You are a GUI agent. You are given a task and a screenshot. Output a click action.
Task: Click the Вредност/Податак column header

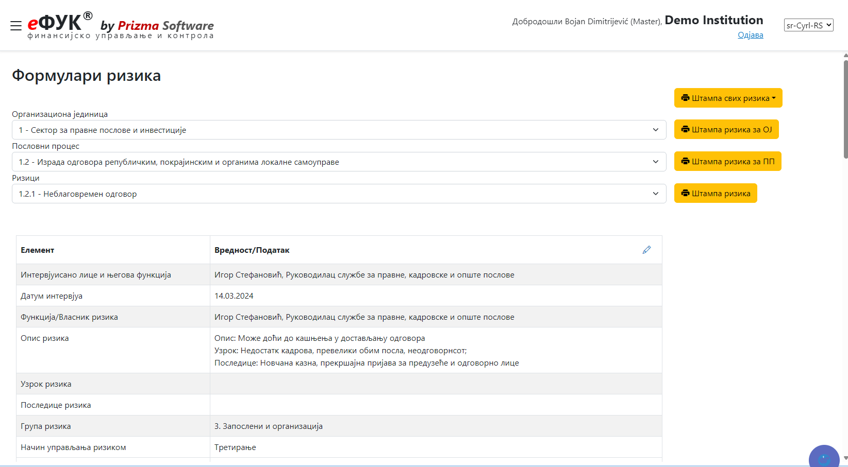click(x=252, y=250)
